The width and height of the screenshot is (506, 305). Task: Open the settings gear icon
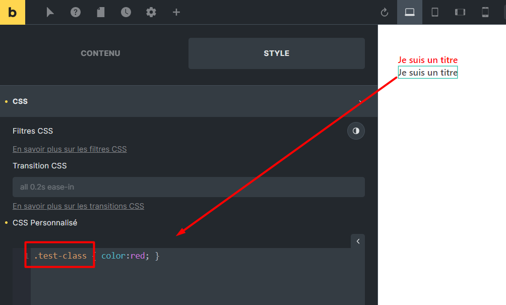coord(151,12)
